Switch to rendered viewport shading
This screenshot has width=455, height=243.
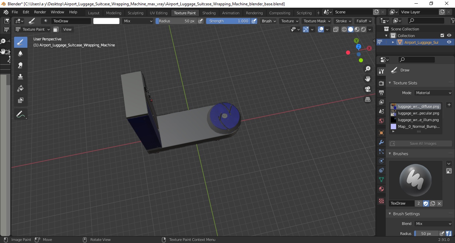tap(363, 29)
